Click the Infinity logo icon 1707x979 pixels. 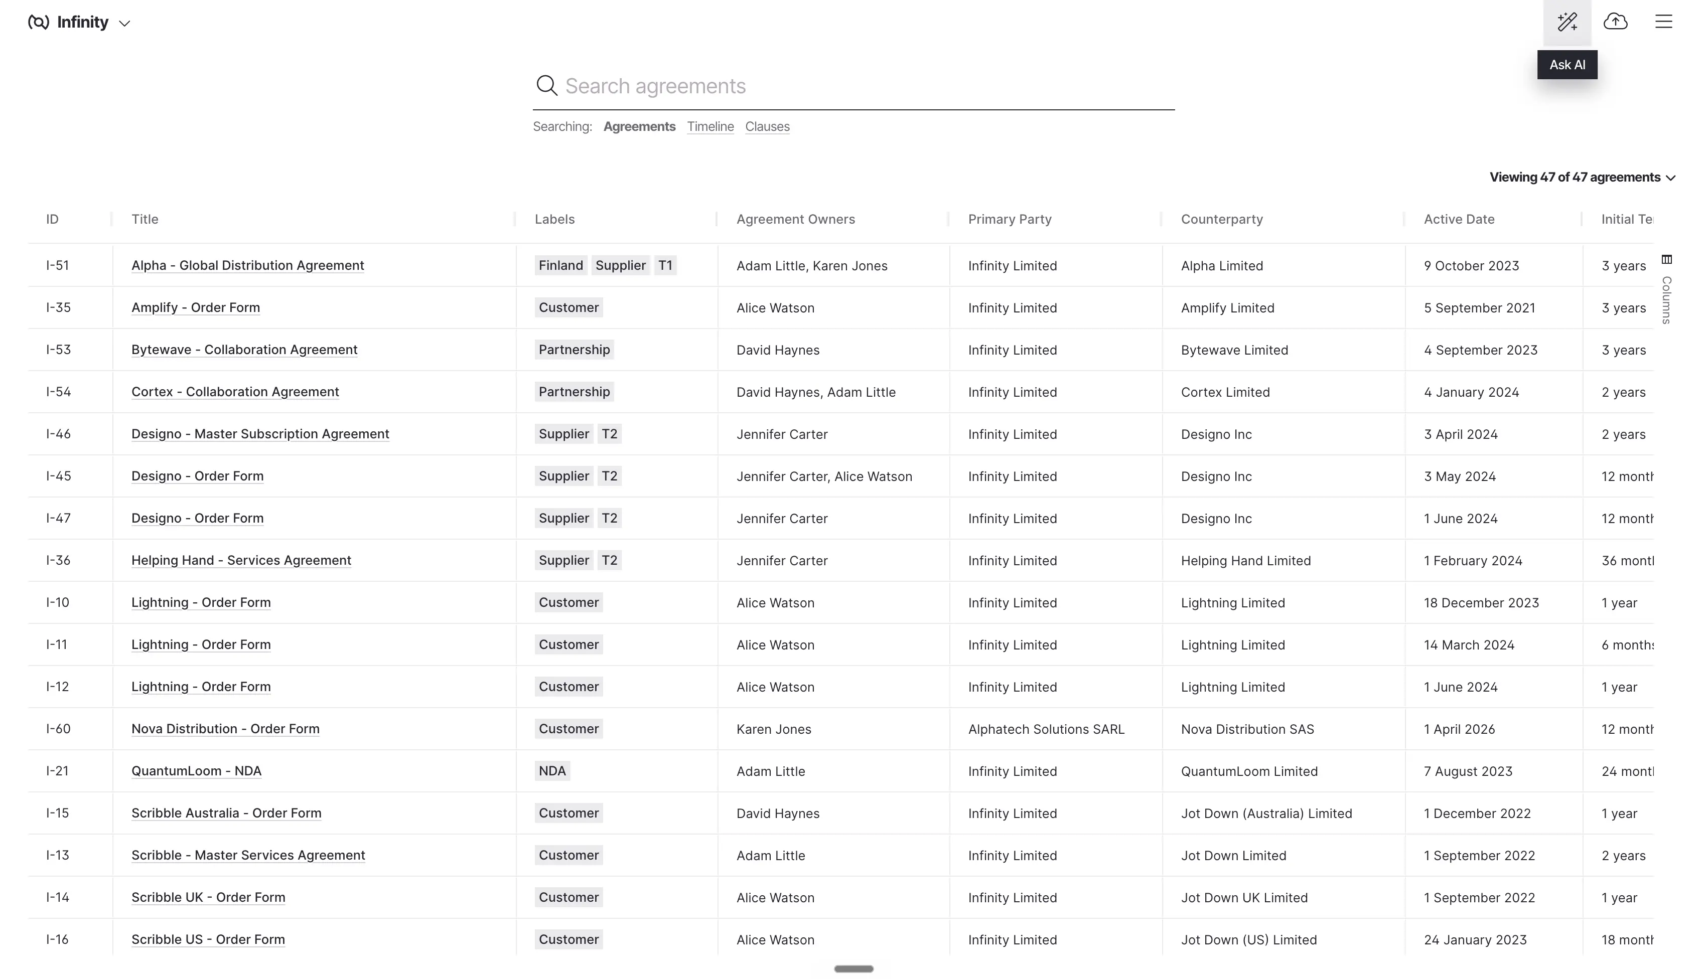point(38,22)
